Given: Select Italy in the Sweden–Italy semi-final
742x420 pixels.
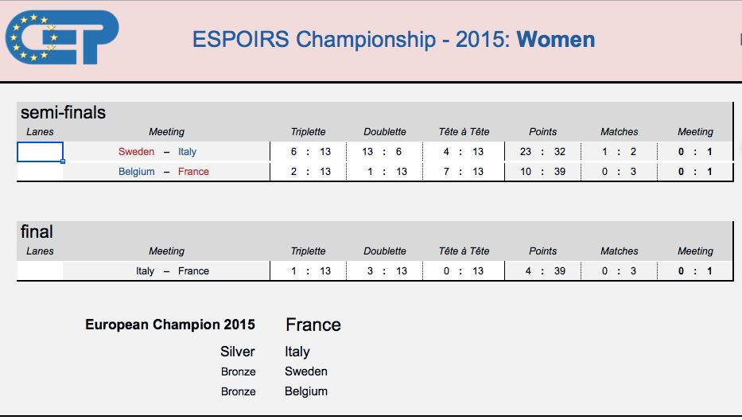Looking at the screenshot, I should coord(188,152).
